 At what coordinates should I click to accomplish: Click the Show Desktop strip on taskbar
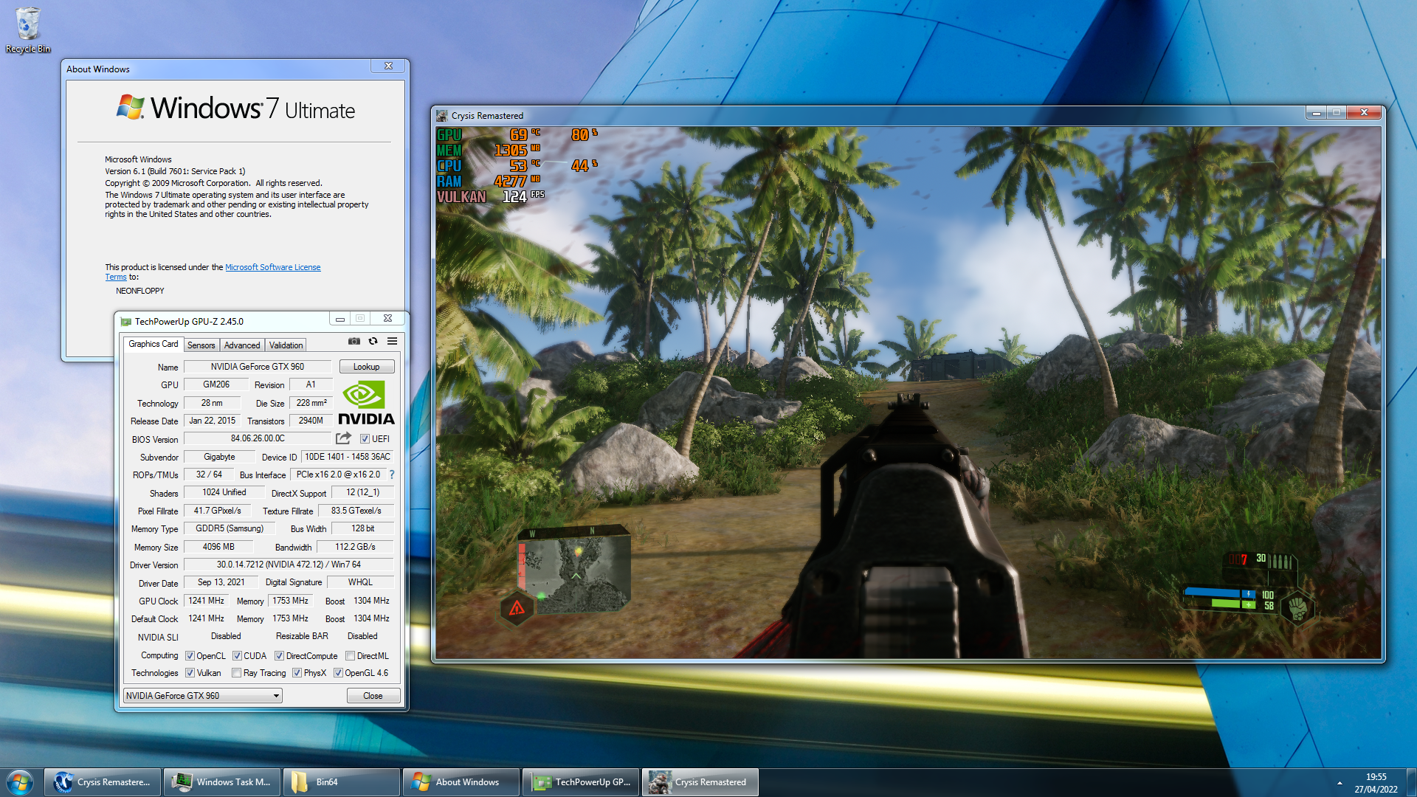click(x=1411, y=783)
